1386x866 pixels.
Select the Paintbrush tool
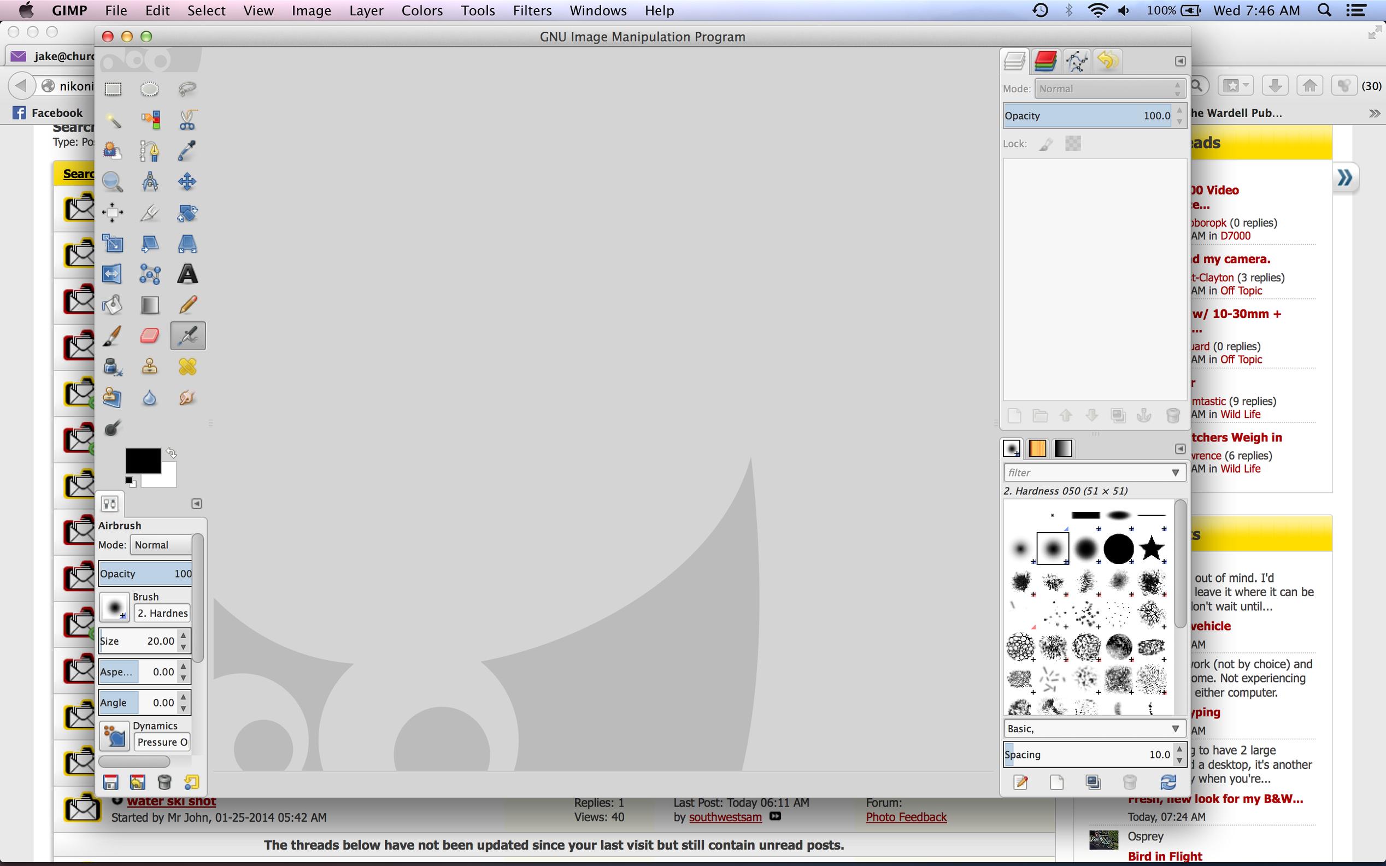click(x=112, y=335)
